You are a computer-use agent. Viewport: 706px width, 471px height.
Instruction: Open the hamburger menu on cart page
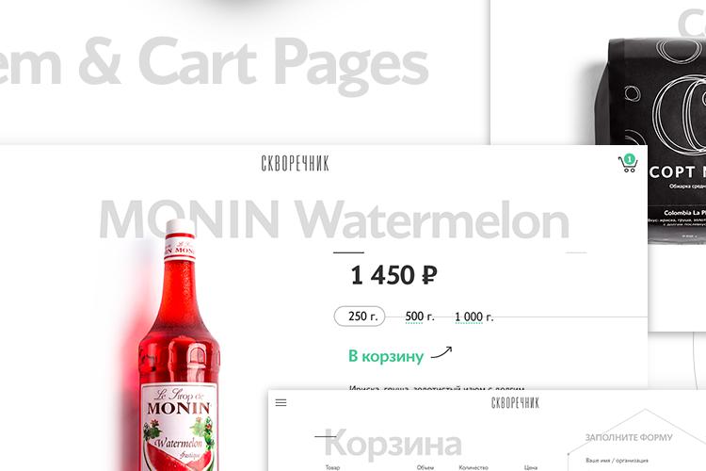point(281,402)
